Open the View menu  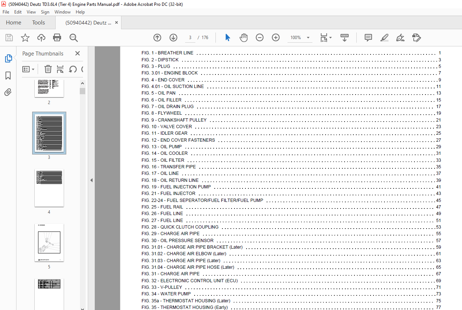click(31, 12)
